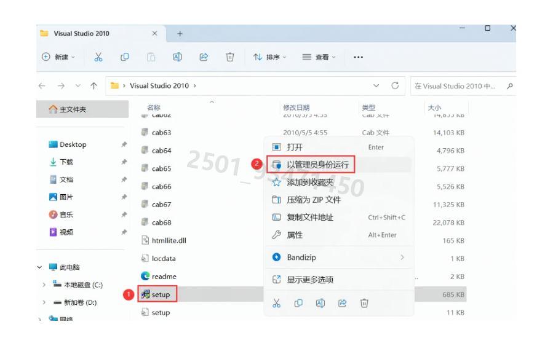Open the three-dot more options menu
Viewport: 553px width, 346px height.
359,57
